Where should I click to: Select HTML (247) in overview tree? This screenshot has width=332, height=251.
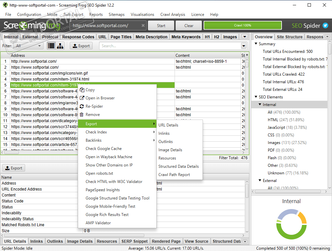coord(286,120)
